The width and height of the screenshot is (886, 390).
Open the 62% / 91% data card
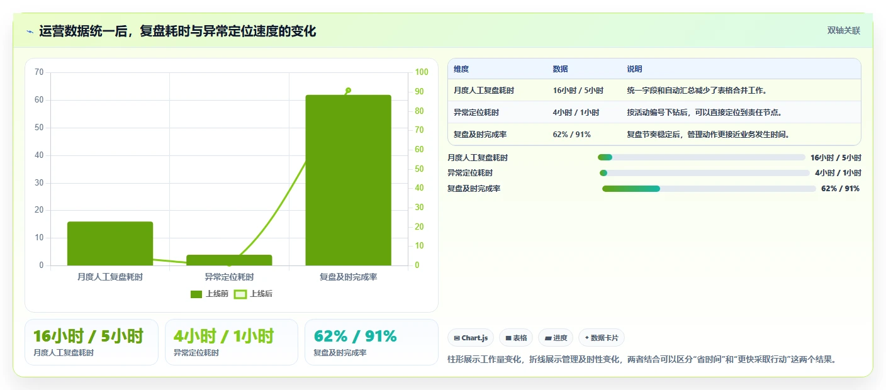(x=371, y=342)
